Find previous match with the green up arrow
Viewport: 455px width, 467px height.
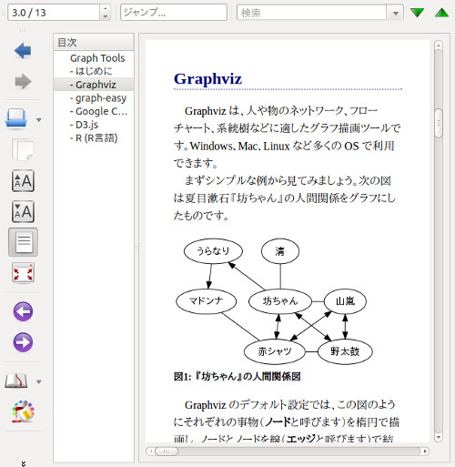441,13
